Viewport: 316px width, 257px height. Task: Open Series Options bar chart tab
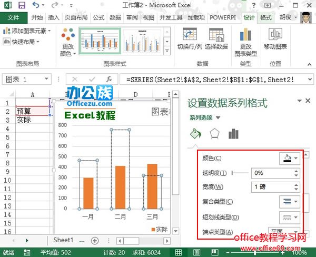(x=233, y=134)
